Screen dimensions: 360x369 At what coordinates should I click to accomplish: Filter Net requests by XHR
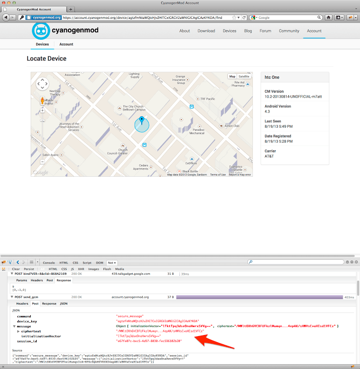[81, 269]
